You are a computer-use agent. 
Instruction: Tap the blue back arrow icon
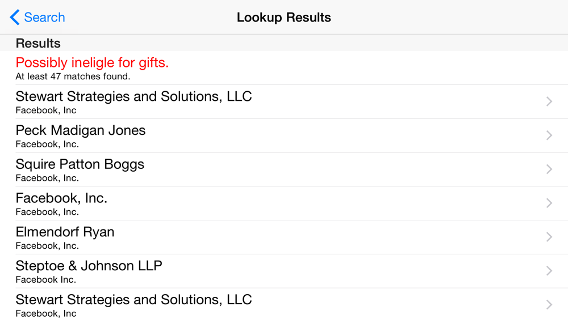click(15, 18)
